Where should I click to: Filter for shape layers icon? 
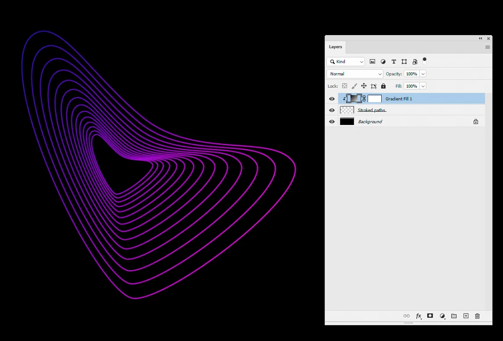tap(404, 62)
